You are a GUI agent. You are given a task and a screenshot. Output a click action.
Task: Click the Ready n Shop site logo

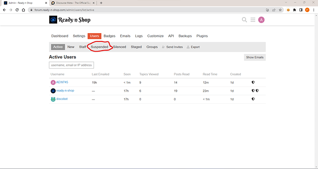[x=70, y=20]
